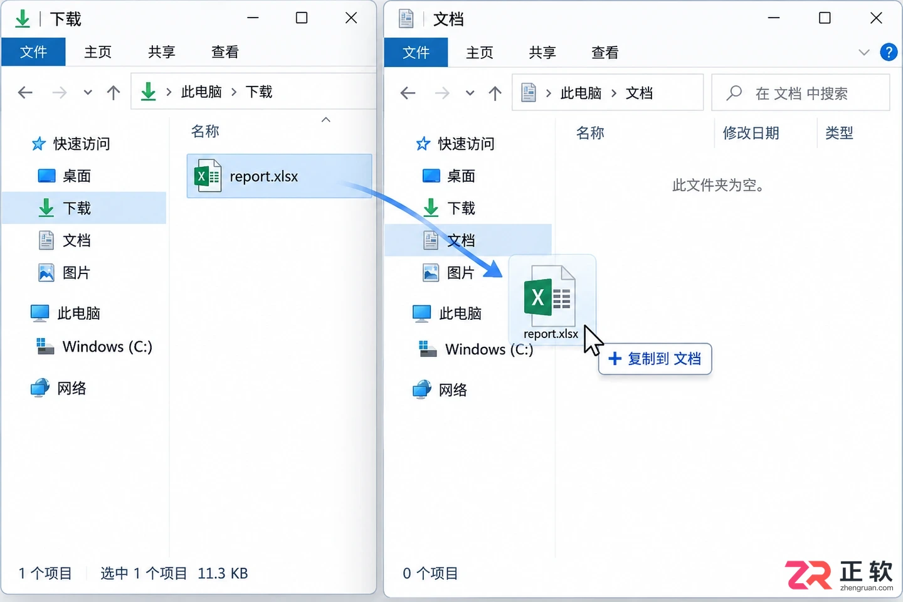Select 桌面 in the 下载 window sidebar
903x602 pixels.
65,176
